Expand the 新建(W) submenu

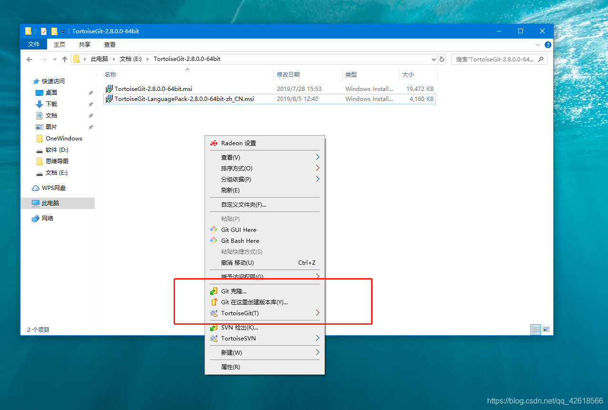coord(317,353)
